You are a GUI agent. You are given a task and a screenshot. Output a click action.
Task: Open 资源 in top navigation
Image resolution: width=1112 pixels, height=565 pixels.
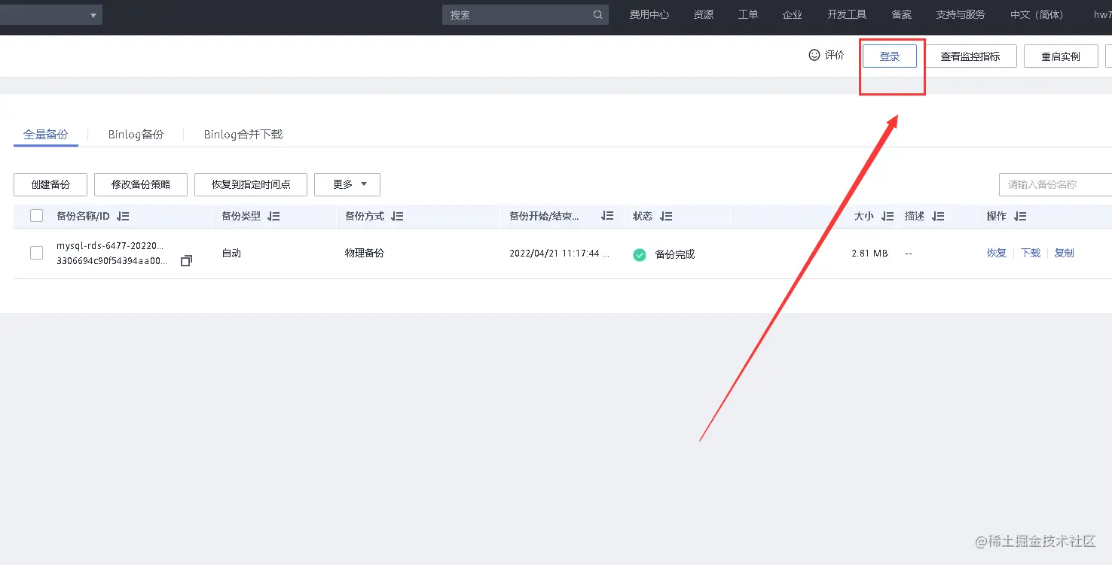[x=704, y=14]
